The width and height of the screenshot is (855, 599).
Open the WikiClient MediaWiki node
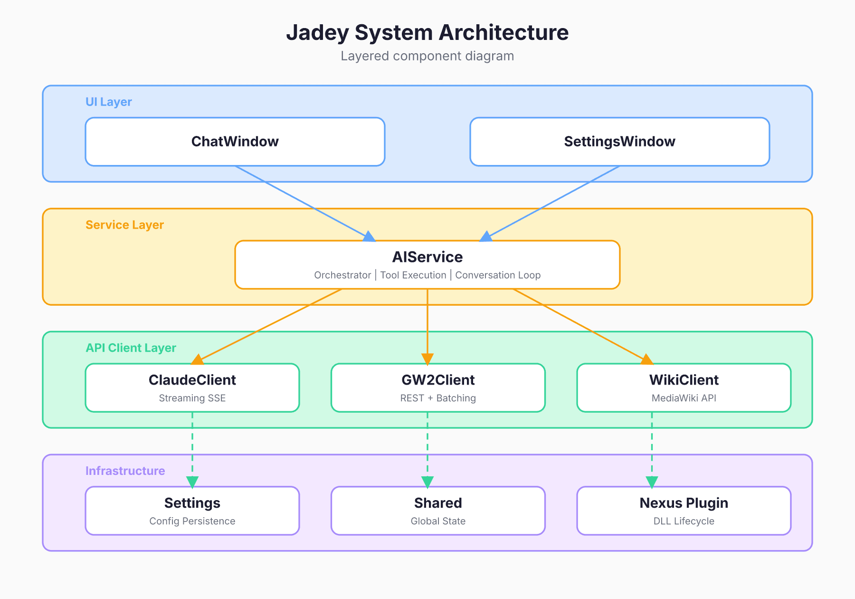pyautogui.click(x=684, y=387)
